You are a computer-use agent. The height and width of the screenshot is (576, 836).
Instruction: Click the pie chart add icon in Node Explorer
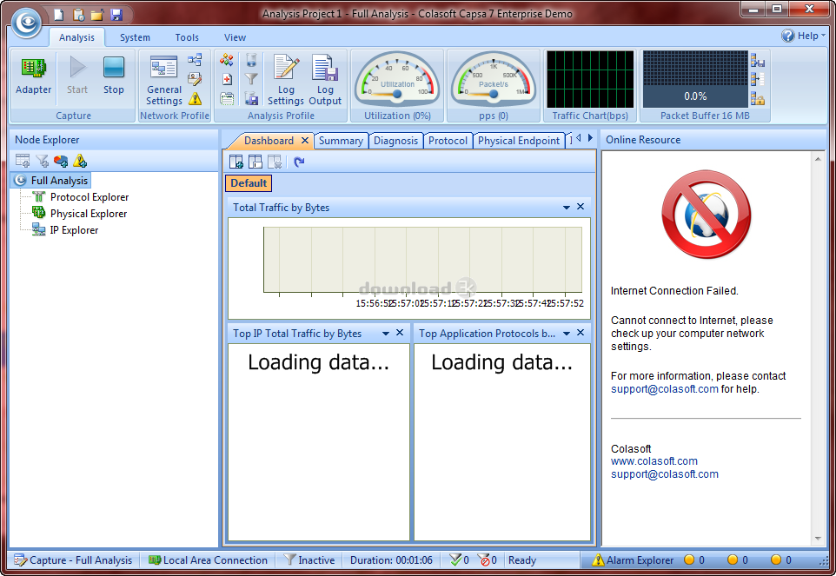coord(61,161)
